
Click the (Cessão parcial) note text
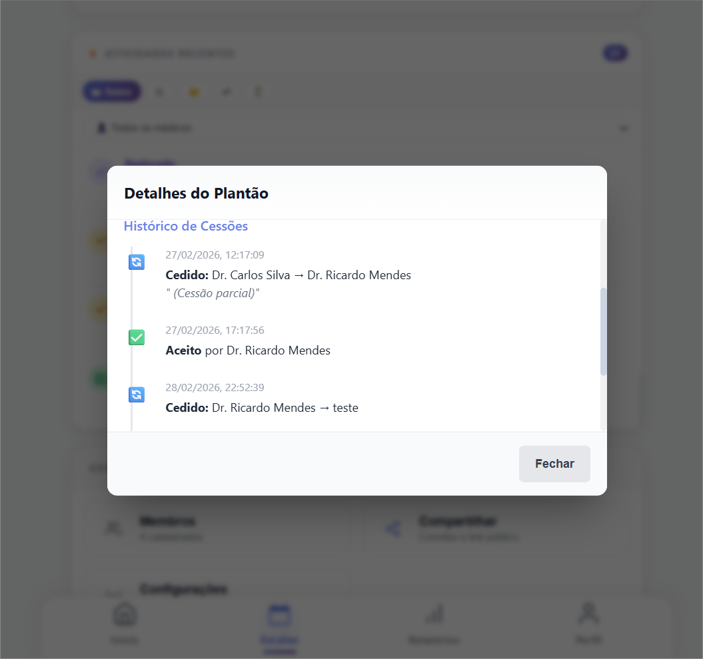coord(213,293)
